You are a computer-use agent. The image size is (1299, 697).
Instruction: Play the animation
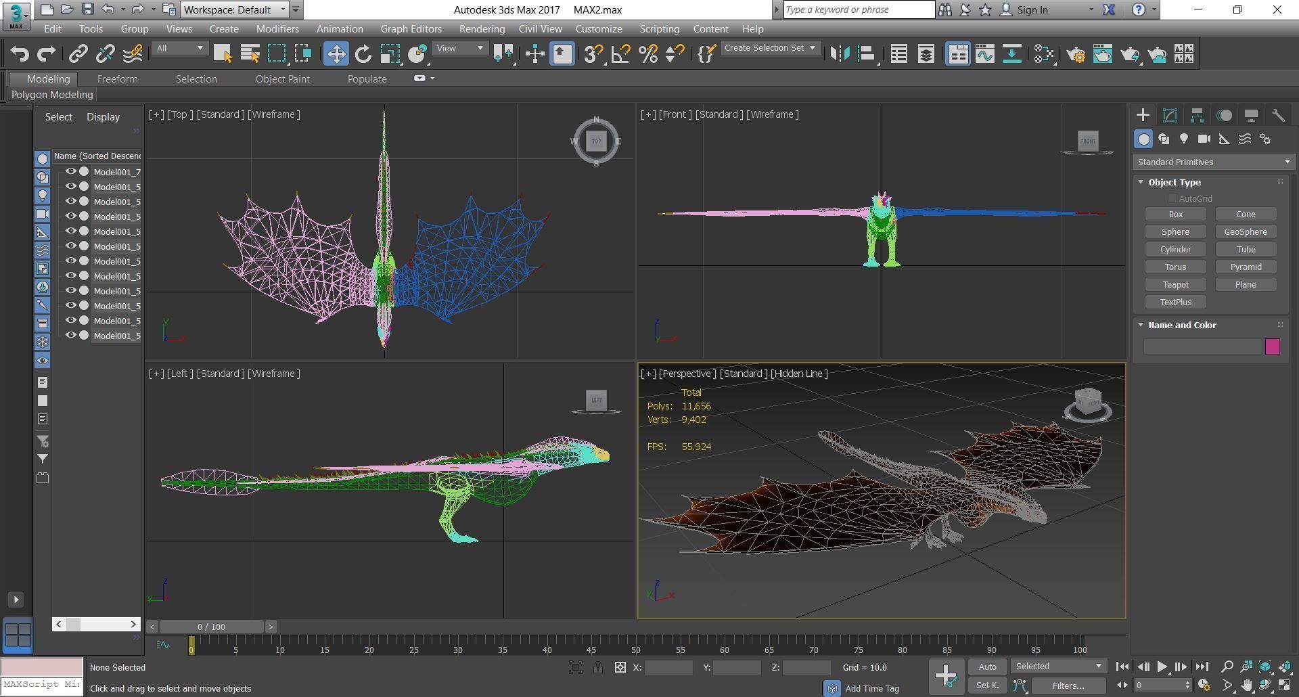pos(1162,667)
